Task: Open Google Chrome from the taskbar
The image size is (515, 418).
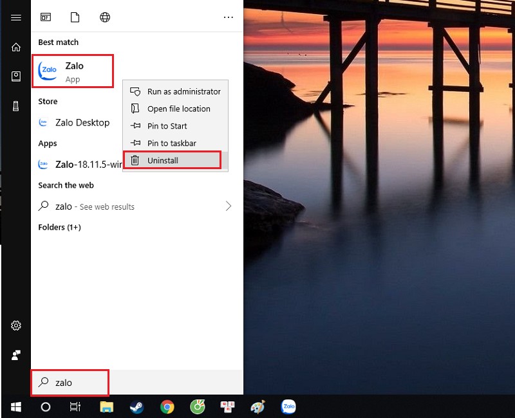Action: pos(167,406)
